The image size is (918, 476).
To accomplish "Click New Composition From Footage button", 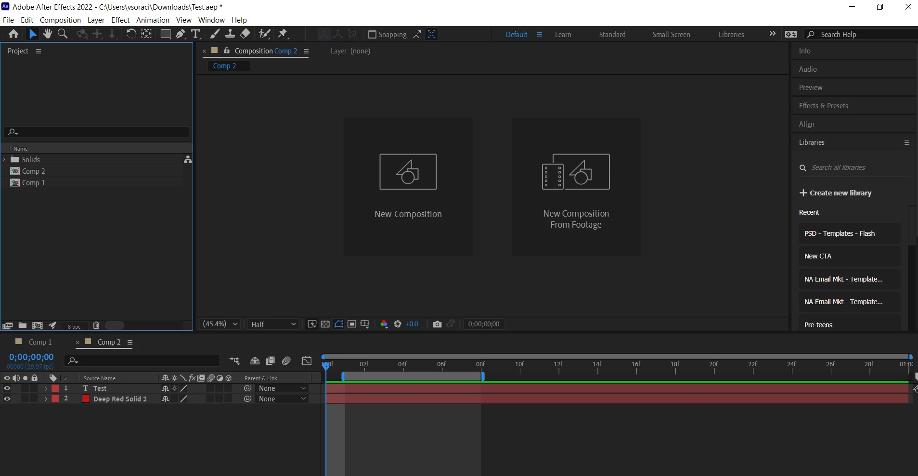I will [576, 187].
